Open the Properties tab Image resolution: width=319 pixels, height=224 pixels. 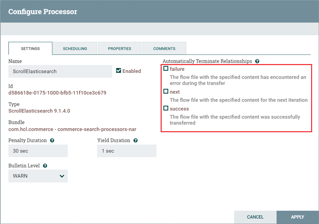coord(120,48)
